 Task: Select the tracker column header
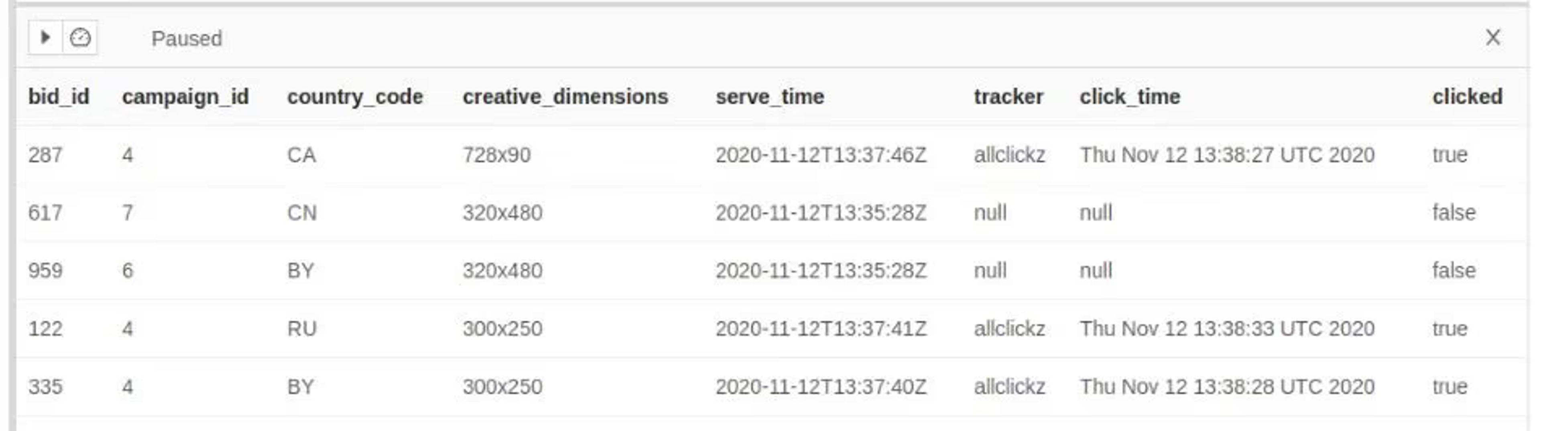(x=1008, y=96)
